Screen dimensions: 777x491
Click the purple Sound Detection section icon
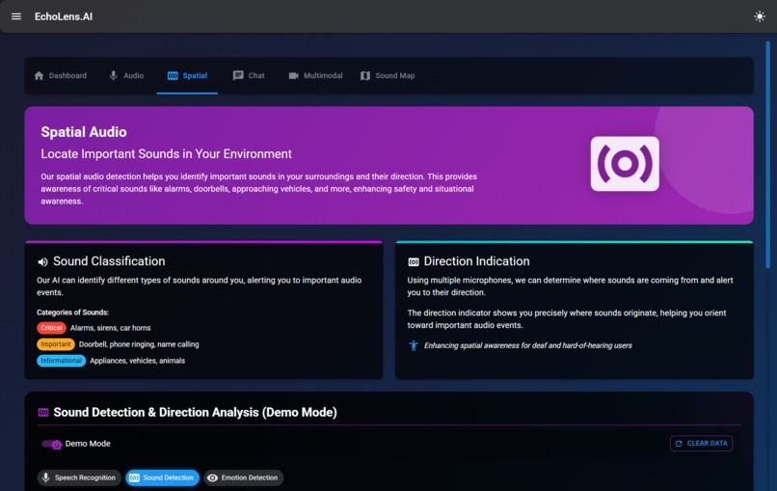(43, 412)
